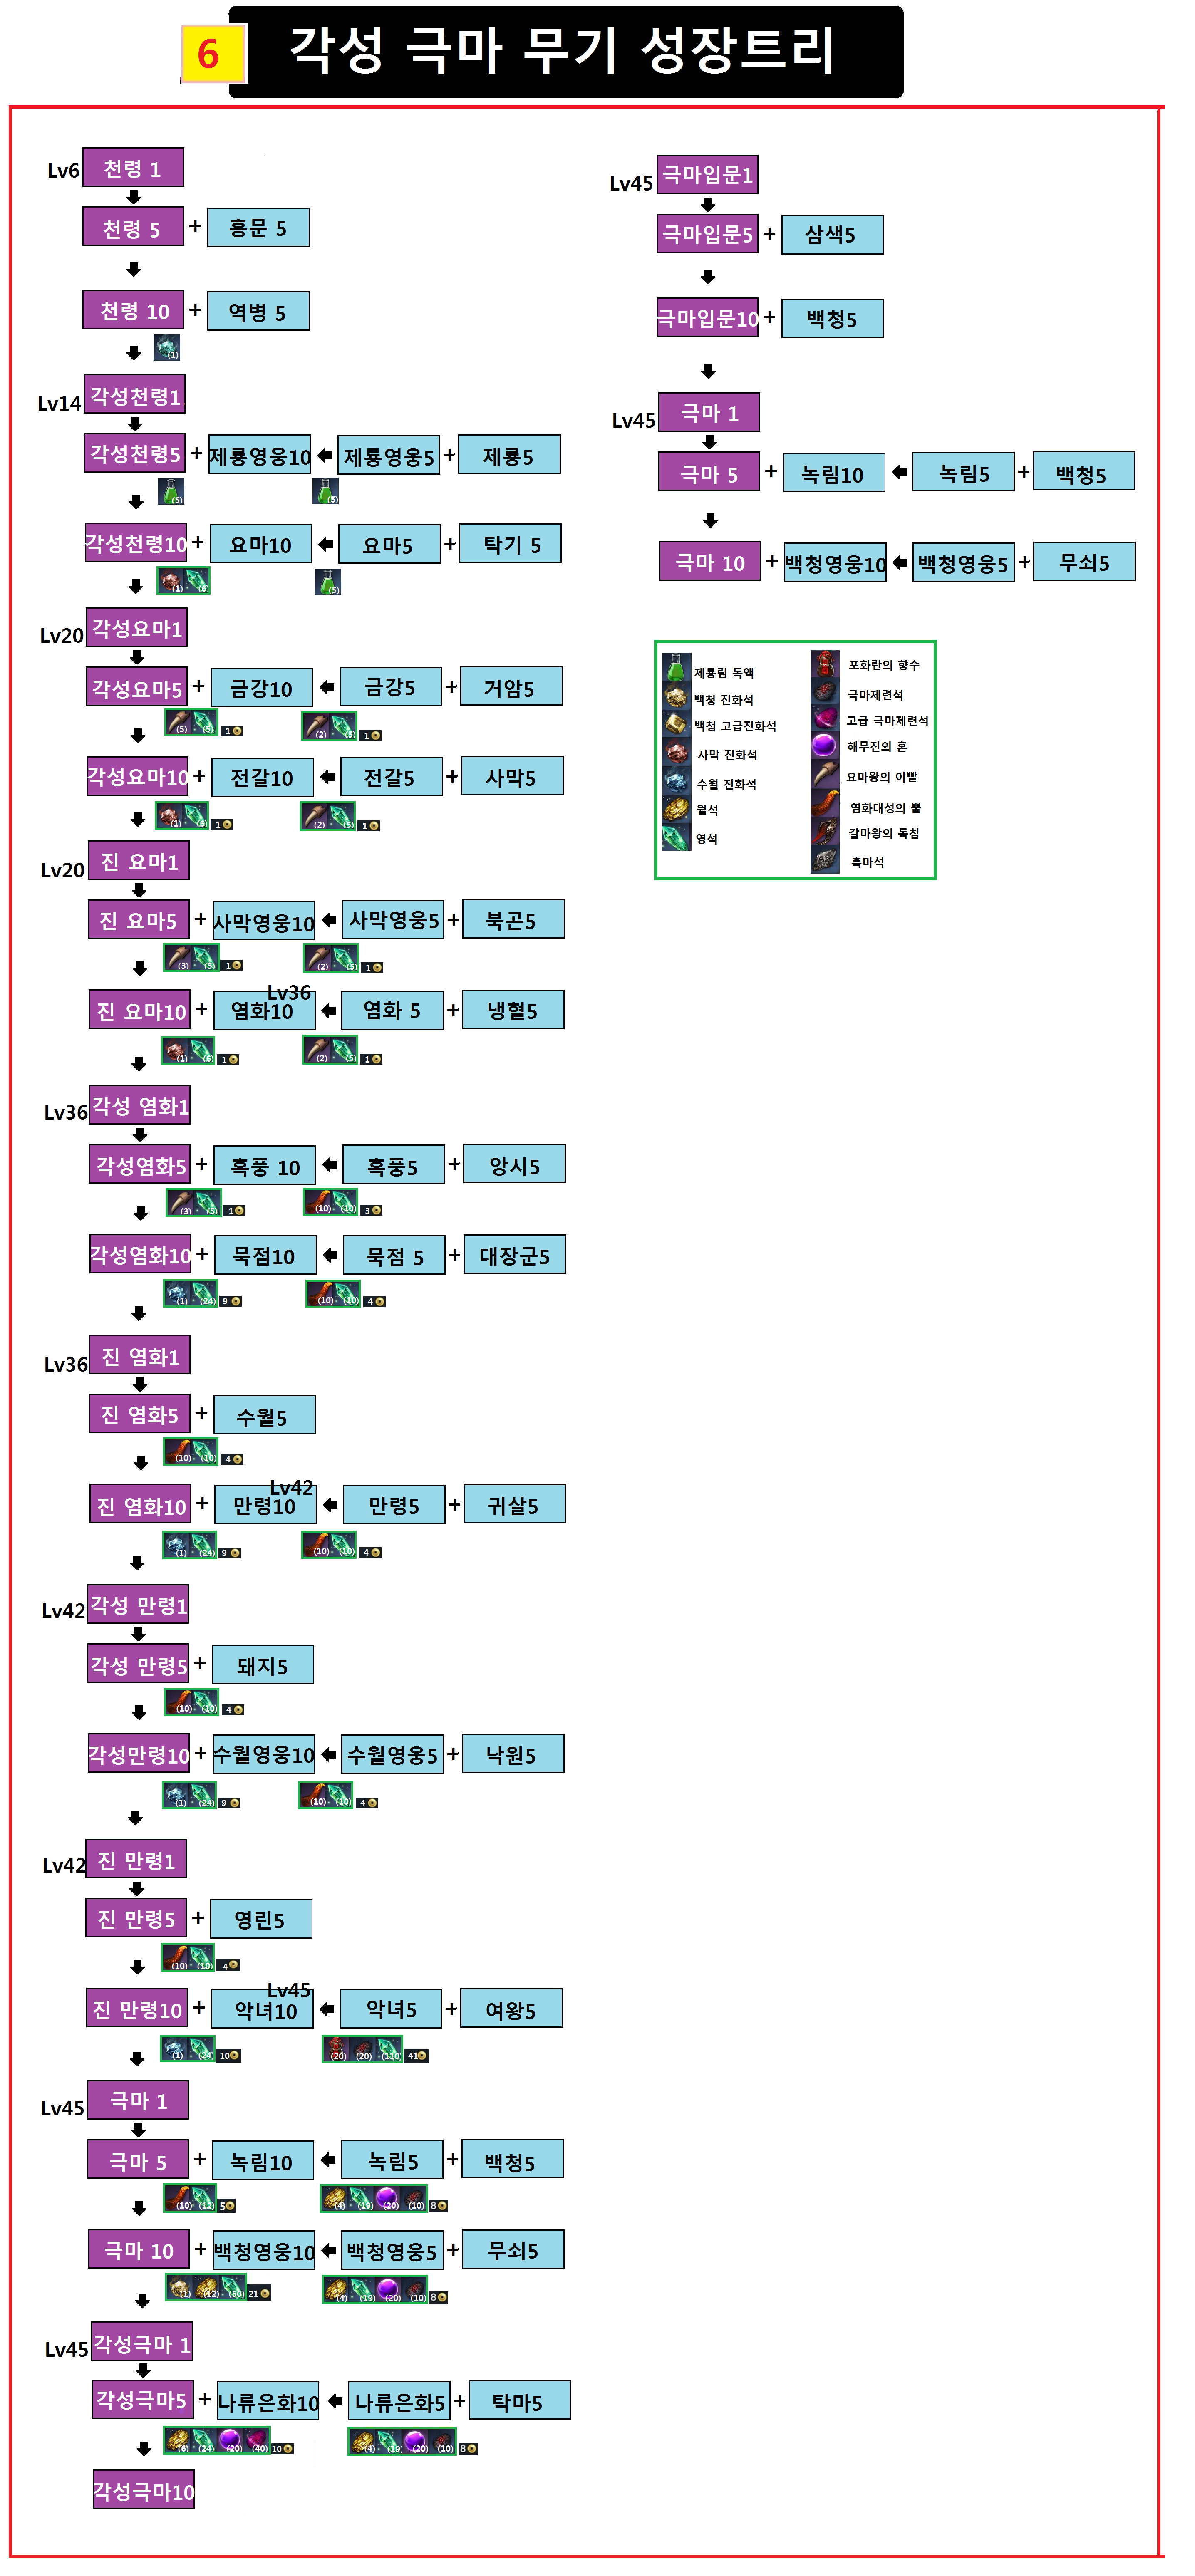Click the golden 월석 icon in legend
Image resolution: width=1195 pixels, height=2576 pixels.
[x=676, y=809]
